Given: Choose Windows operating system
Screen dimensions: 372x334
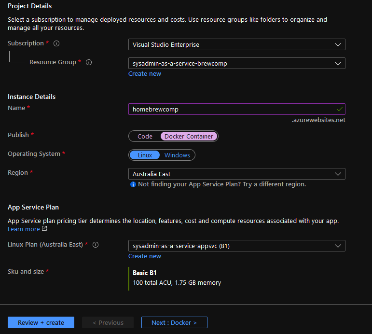Looking at the screenshot, I should [177, 155].
